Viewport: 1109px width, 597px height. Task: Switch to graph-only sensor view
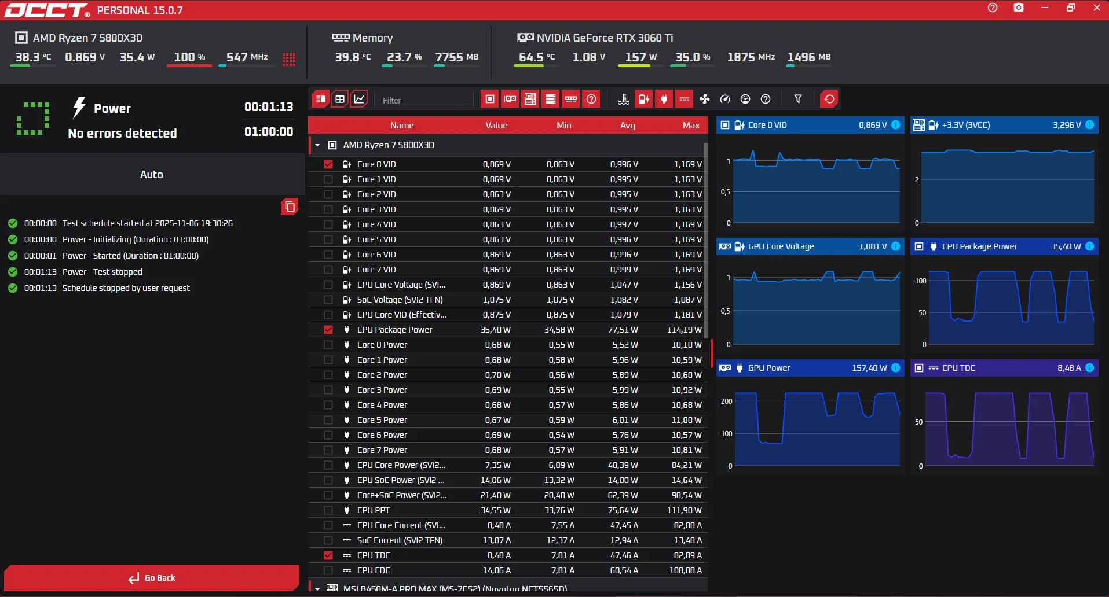click(x=359, y=99)
